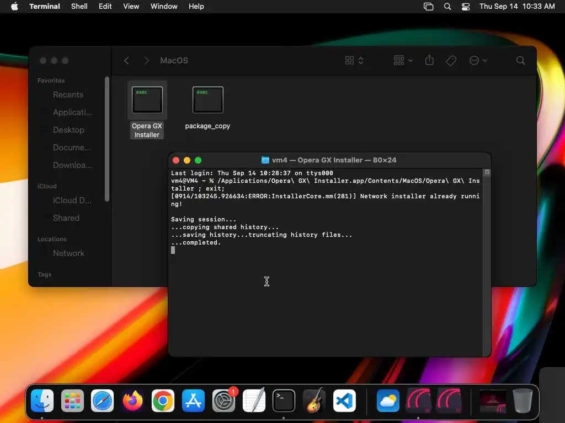Open the Finder more actions menu
Screen dimensions: 565x423
(x=478, y=61)
